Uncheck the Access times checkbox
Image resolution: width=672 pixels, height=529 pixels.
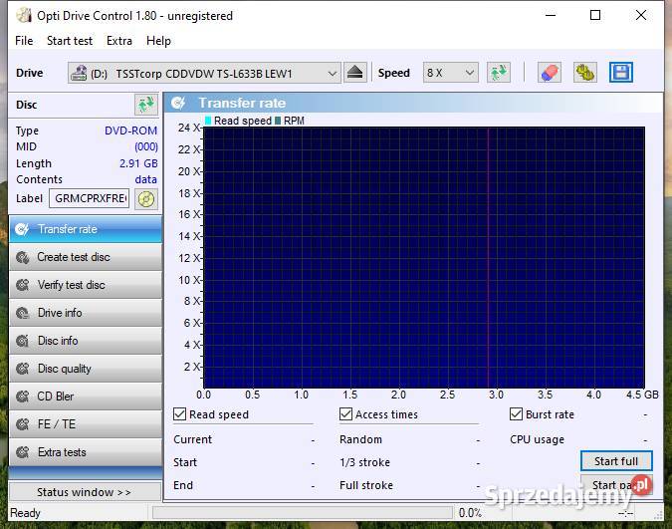click(345, 414)
